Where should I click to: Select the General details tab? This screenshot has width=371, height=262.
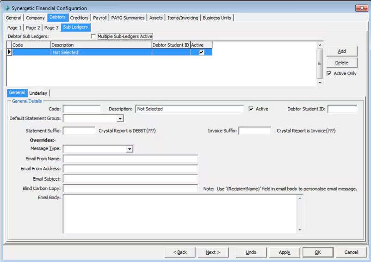[17, 92]
